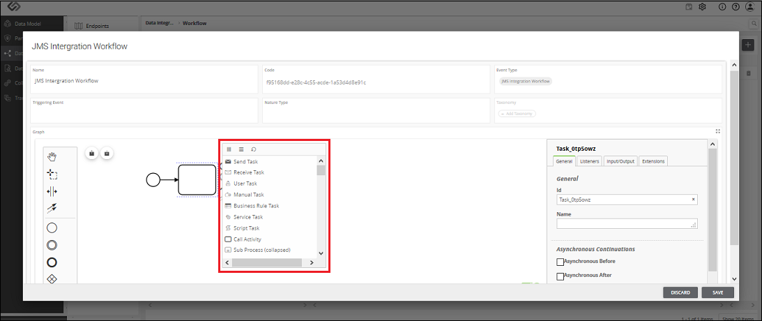This screenshot has height=321, width=762.
Task: Open the user profile icon
Action: (x=750, y=7)
